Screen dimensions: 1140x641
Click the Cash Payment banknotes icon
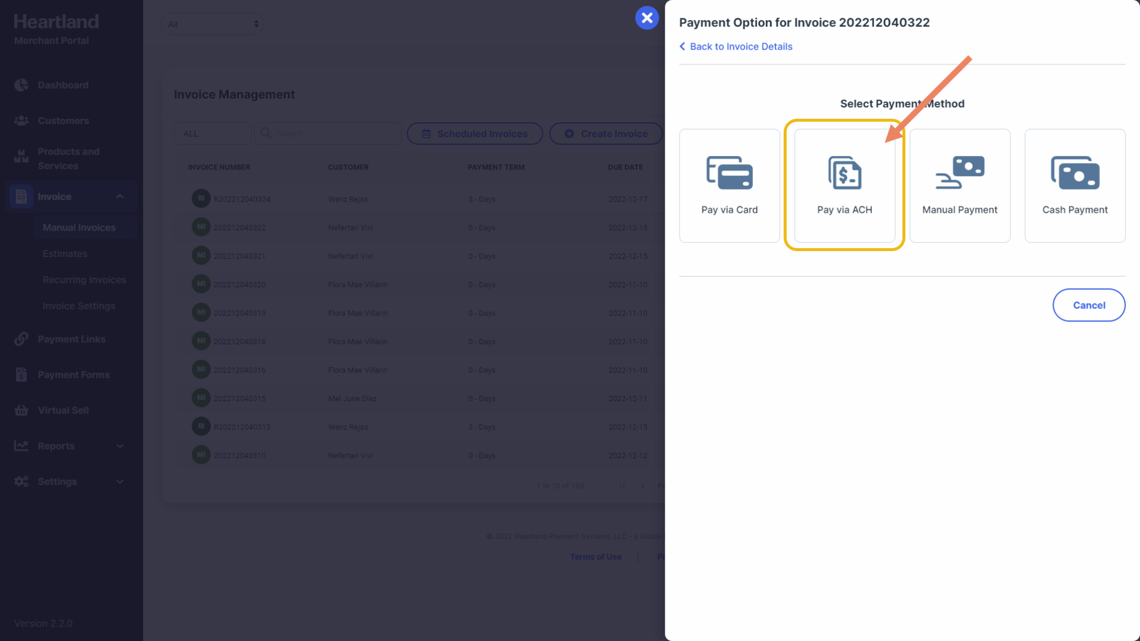coord(1075,173)
